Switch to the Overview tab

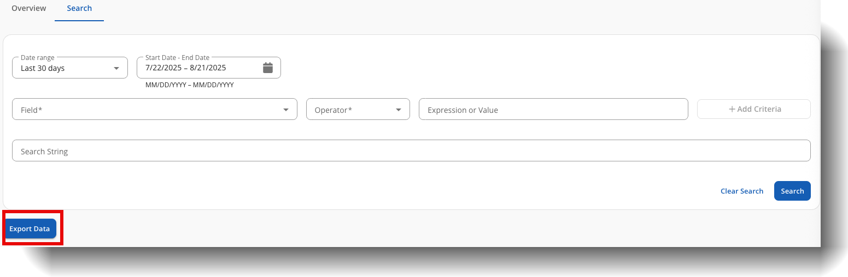(29, 9)
